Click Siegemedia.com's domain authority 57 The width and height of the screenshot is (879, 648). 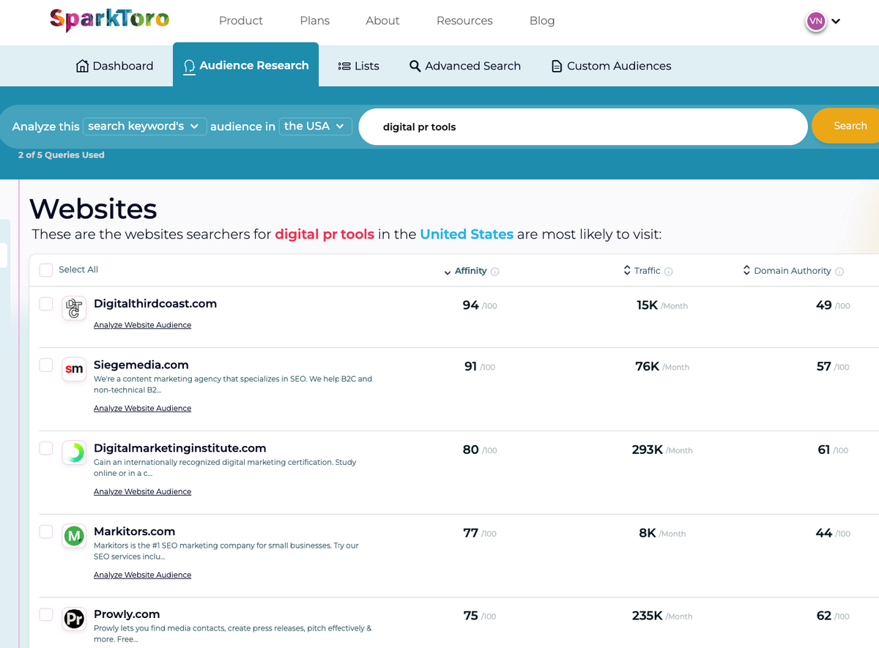(824, 366)
